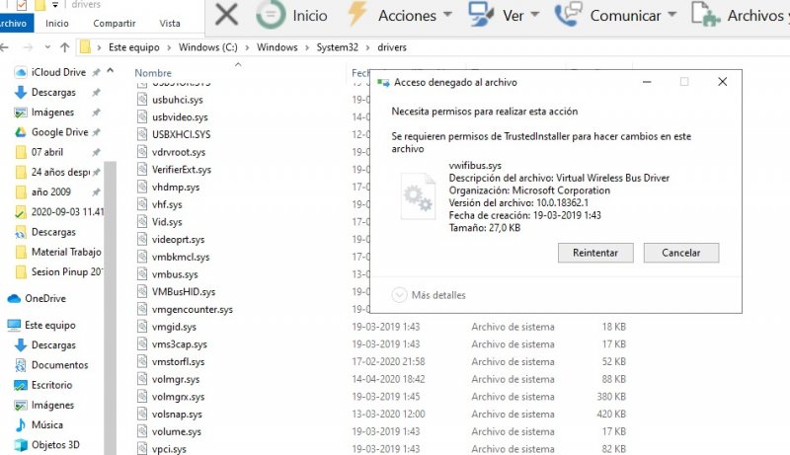Open the Archivos toolbar menu
This screenshot has width=790, height=455.
click(x=740, y=15)
